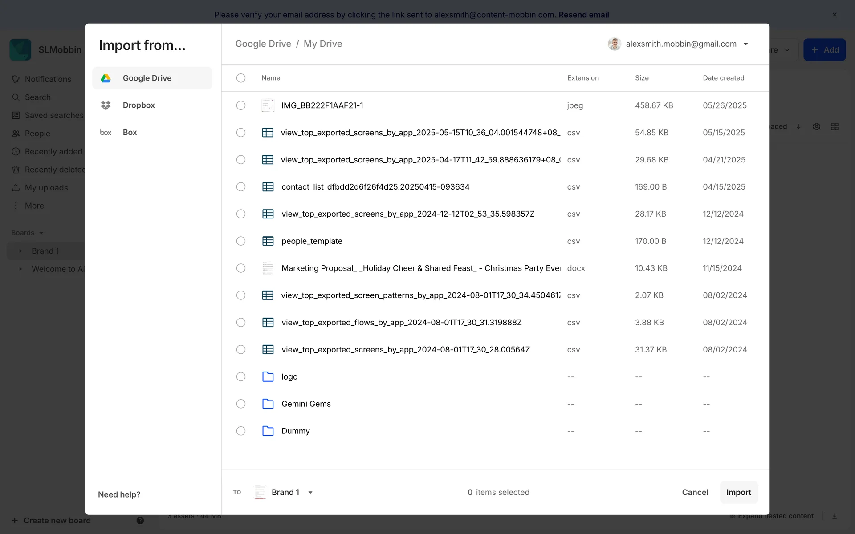This screenshot has height=534, width=855.
Task: Click the Gemini Gems folder icon
Action: pos(268,404)
